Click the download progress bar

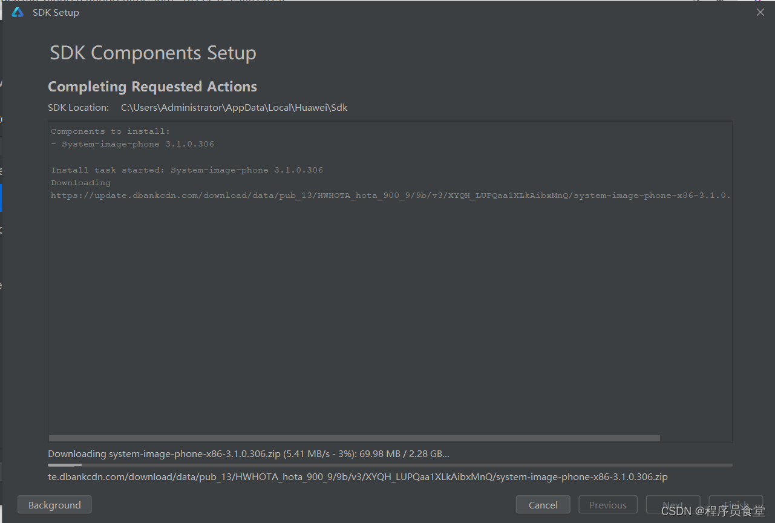click(390, 465)
